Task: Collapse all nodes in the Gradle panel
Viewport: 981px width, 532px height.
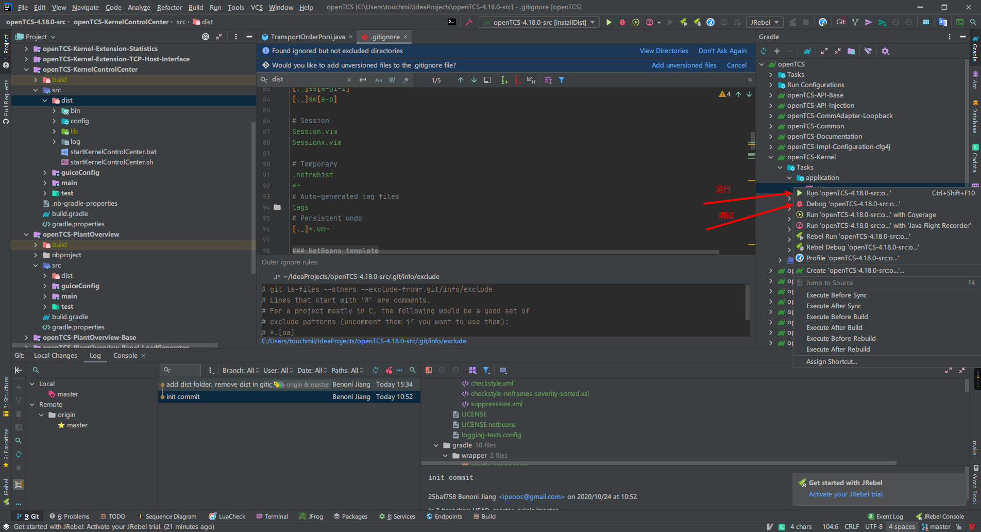Action: click(838, 51)
